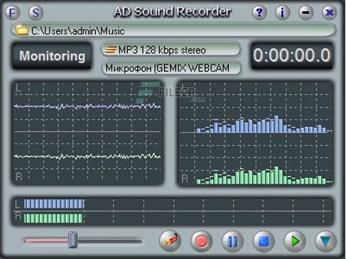
Task: Play the recording with green Play button
Action: [x=295, y=241]
